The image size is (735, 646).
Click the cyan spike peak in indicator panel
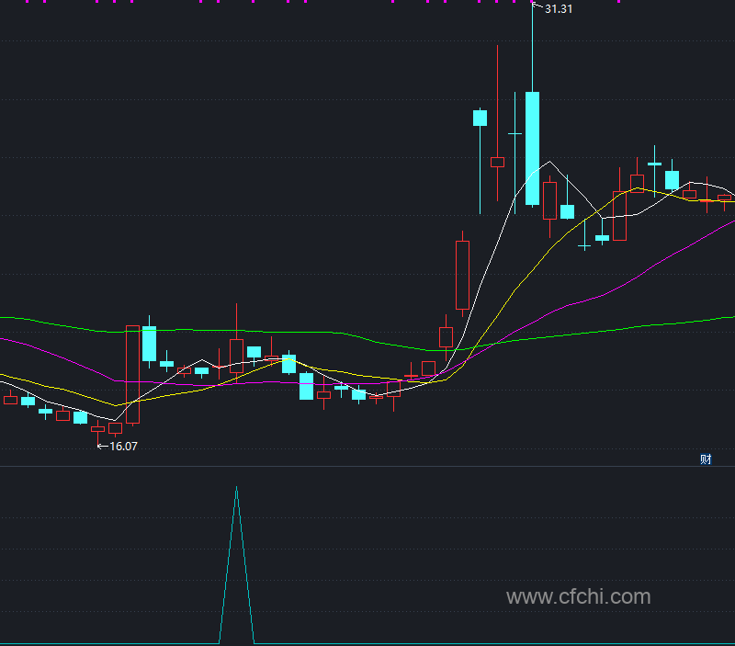tap(237, 489)
